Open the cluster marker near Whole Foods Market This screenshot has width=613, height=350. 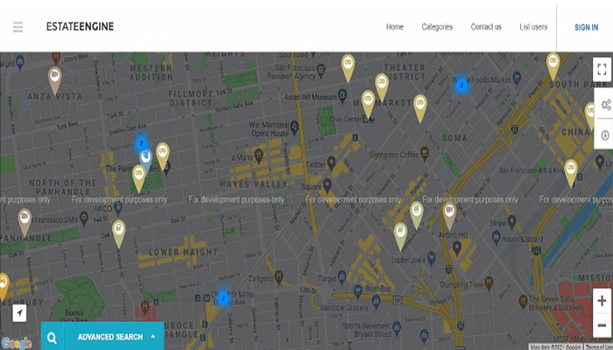pyautogui.click(x=462, y=85)
